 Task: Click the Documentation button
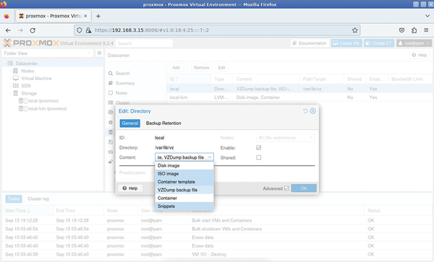click(x=310, y=43)
